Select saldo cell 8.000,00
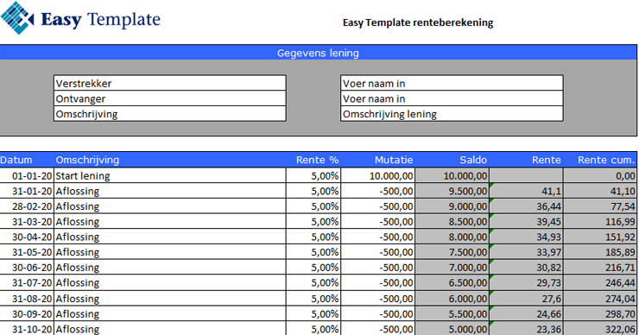This screenshot has width=639, height=335. (x=452, y=237)
